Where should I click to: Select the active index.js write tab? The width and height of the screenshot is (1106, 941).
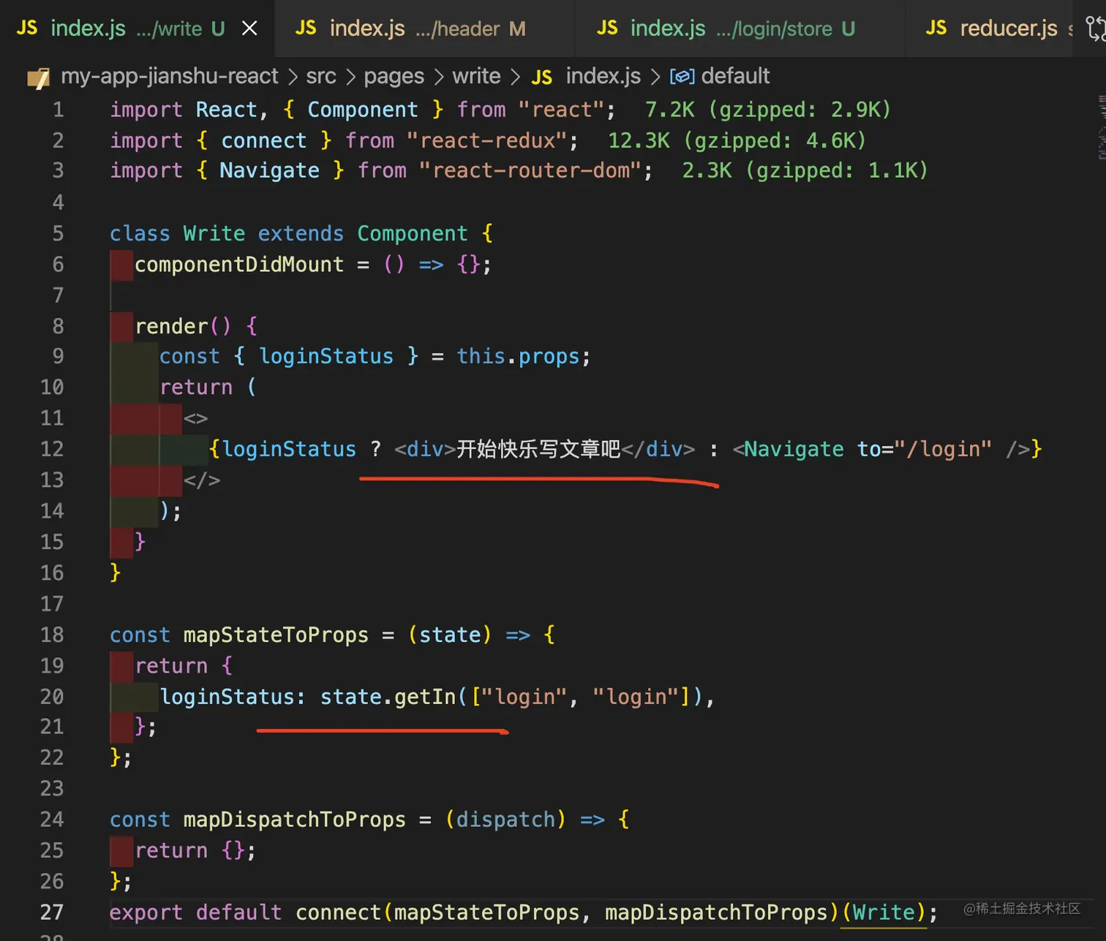tap(137, 29)
